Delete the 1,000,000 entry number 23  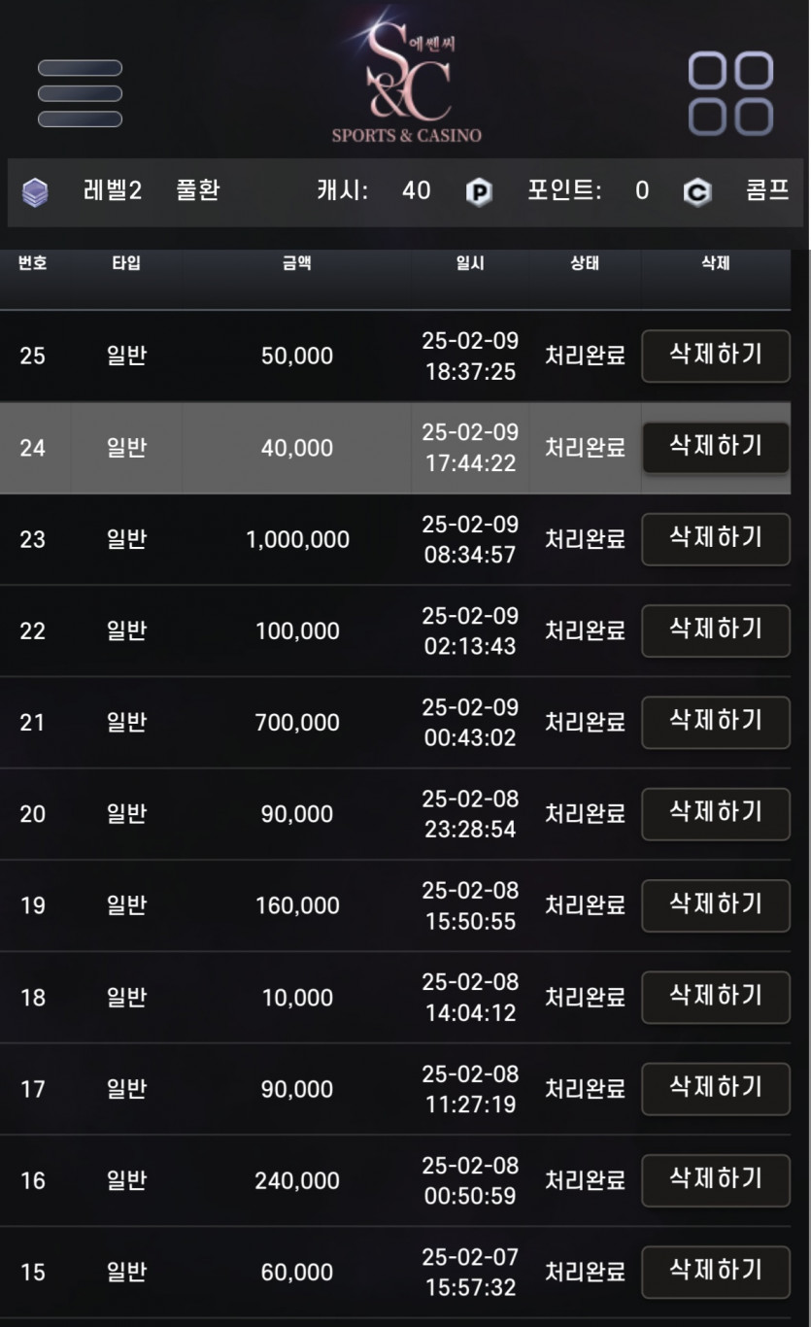coord(716,539)
